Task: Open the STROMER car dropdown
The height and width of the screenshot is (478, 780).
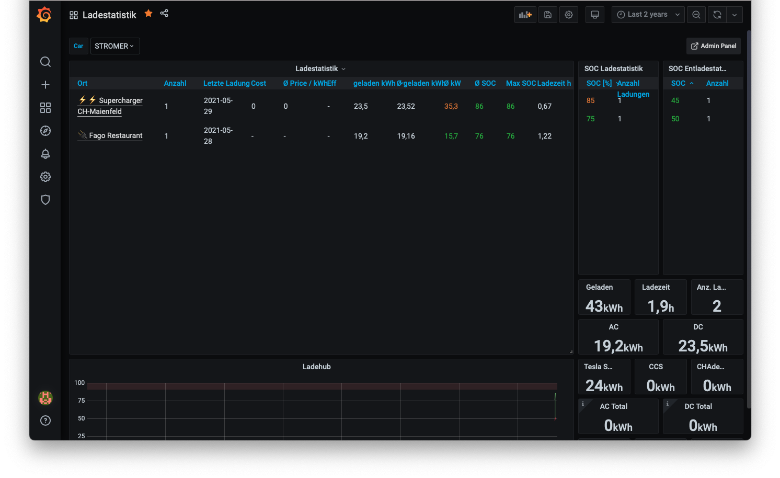Action: 114,46
